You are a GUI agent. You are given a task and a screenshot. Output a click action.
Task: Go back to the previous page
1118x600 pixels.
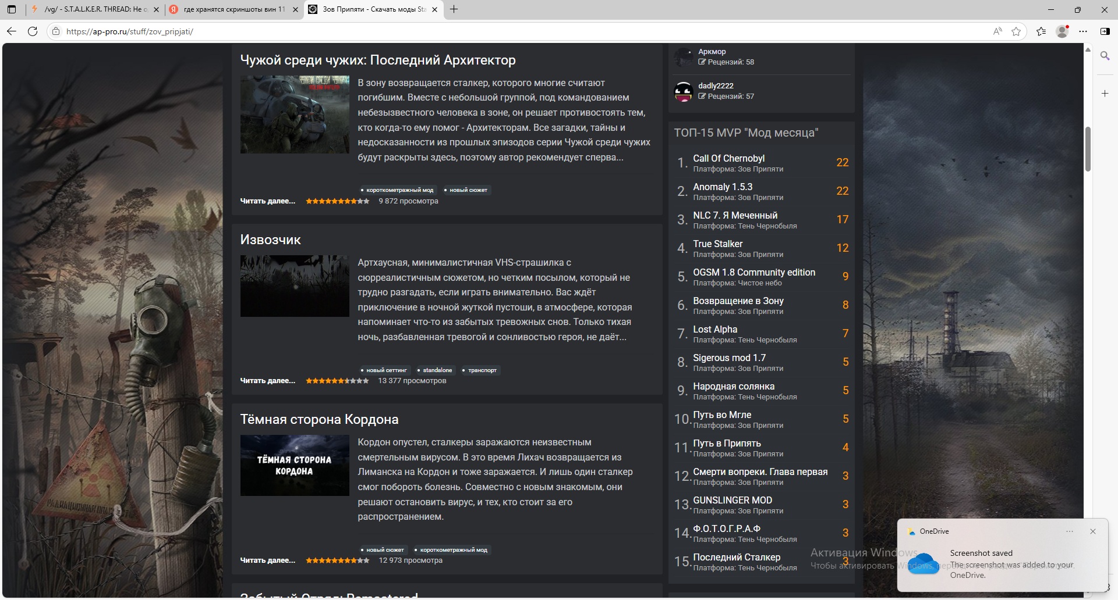(x=12, y=31)
